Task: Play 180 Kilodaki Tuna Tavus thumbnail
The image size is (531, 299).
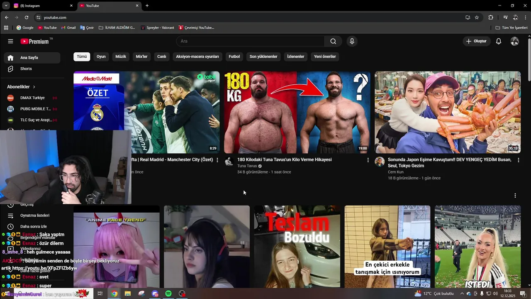Action: point(297,112)
